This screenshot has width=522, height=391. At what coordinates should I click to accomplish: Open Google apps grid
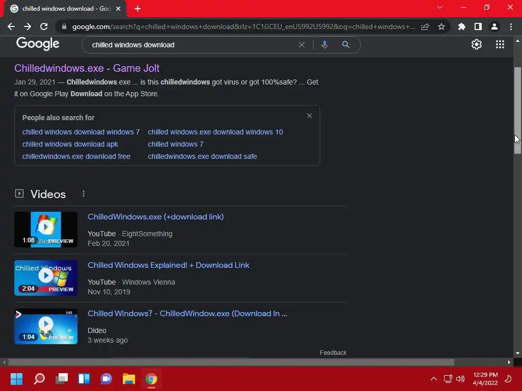pyautogui.click(x=500, y=44)
